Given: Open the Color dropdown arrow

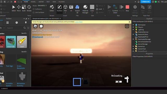Looking at the screenshot, I should click(x=92, y=13).
